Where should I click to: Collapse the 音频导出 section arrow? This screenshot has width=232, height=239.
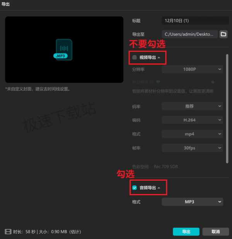point(159,188)
